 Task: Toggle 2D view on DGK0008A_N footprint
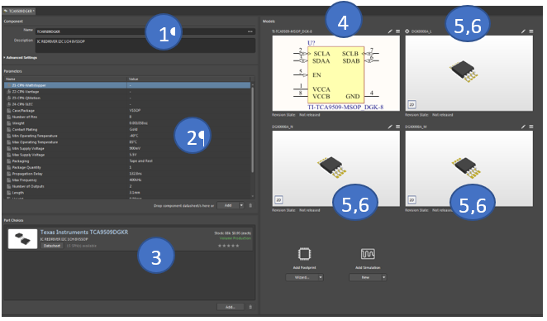278,199
